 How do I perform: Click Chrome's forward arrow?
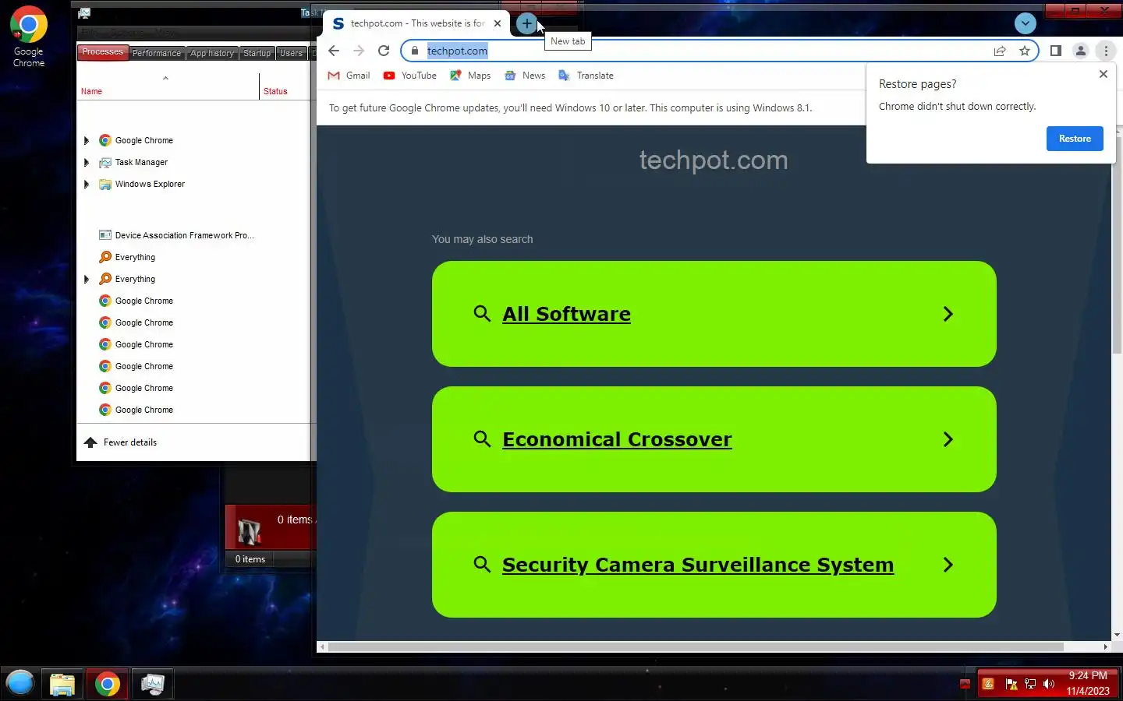[x=359, y=51]
